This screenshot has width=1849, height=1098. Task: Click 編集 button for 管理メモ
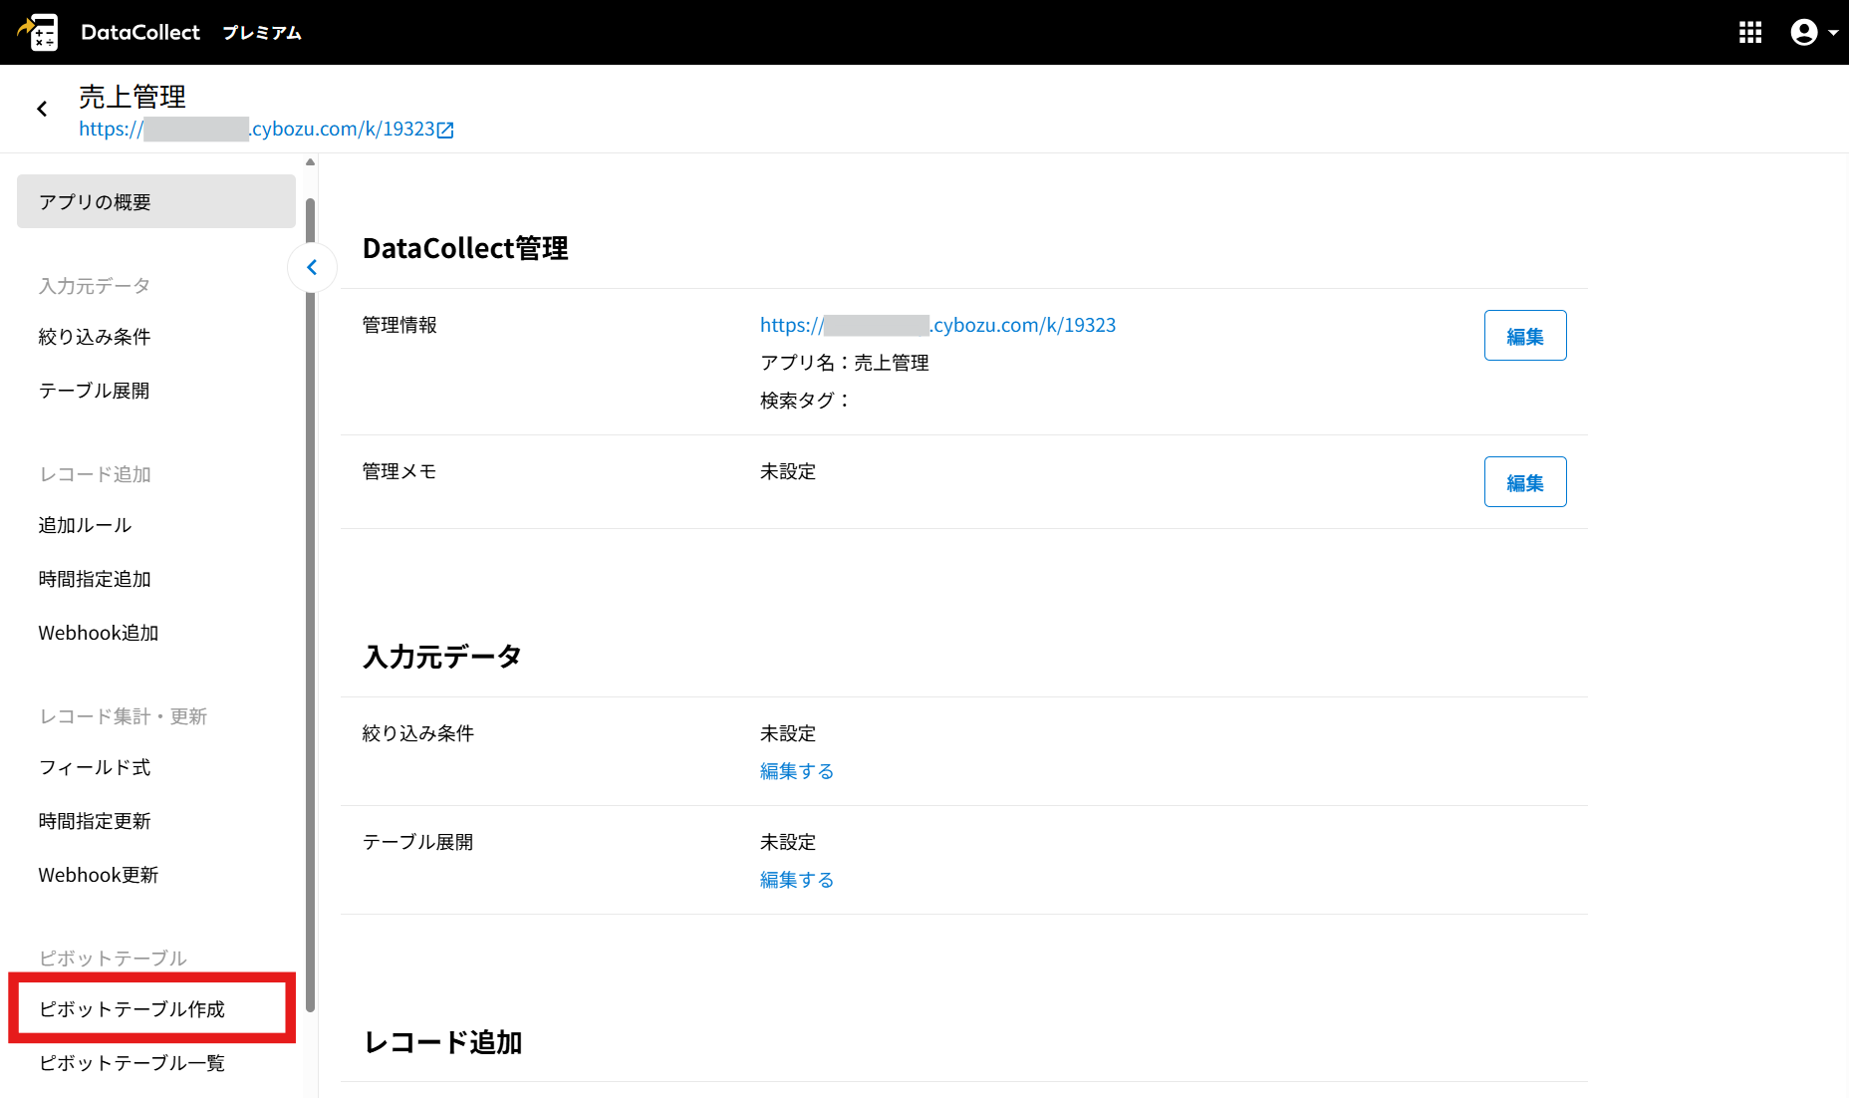click(1524, 482)
